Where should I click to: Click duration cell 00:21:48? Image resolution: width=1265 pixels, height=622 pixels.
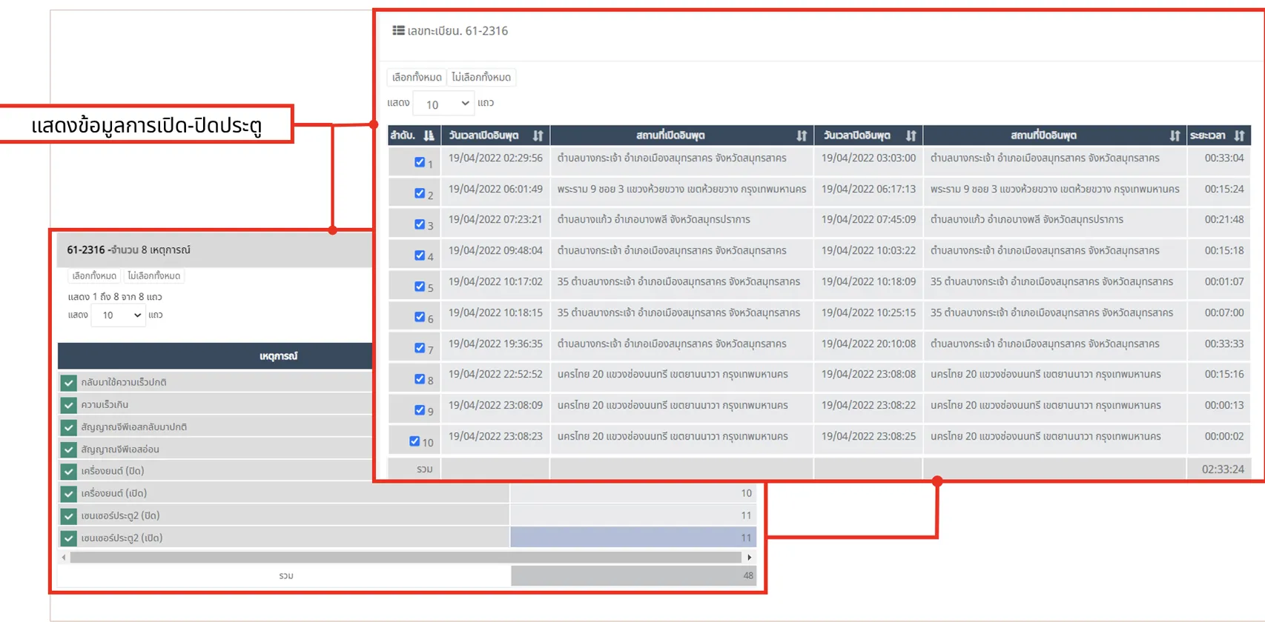click(1224, 220)
